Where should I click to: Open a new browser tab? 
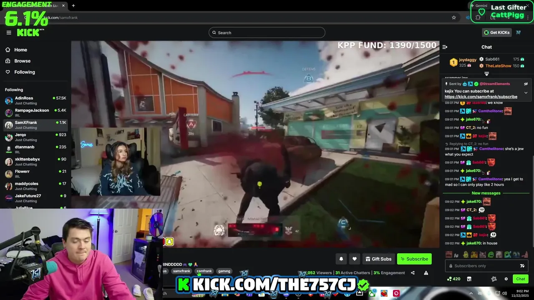73,5
